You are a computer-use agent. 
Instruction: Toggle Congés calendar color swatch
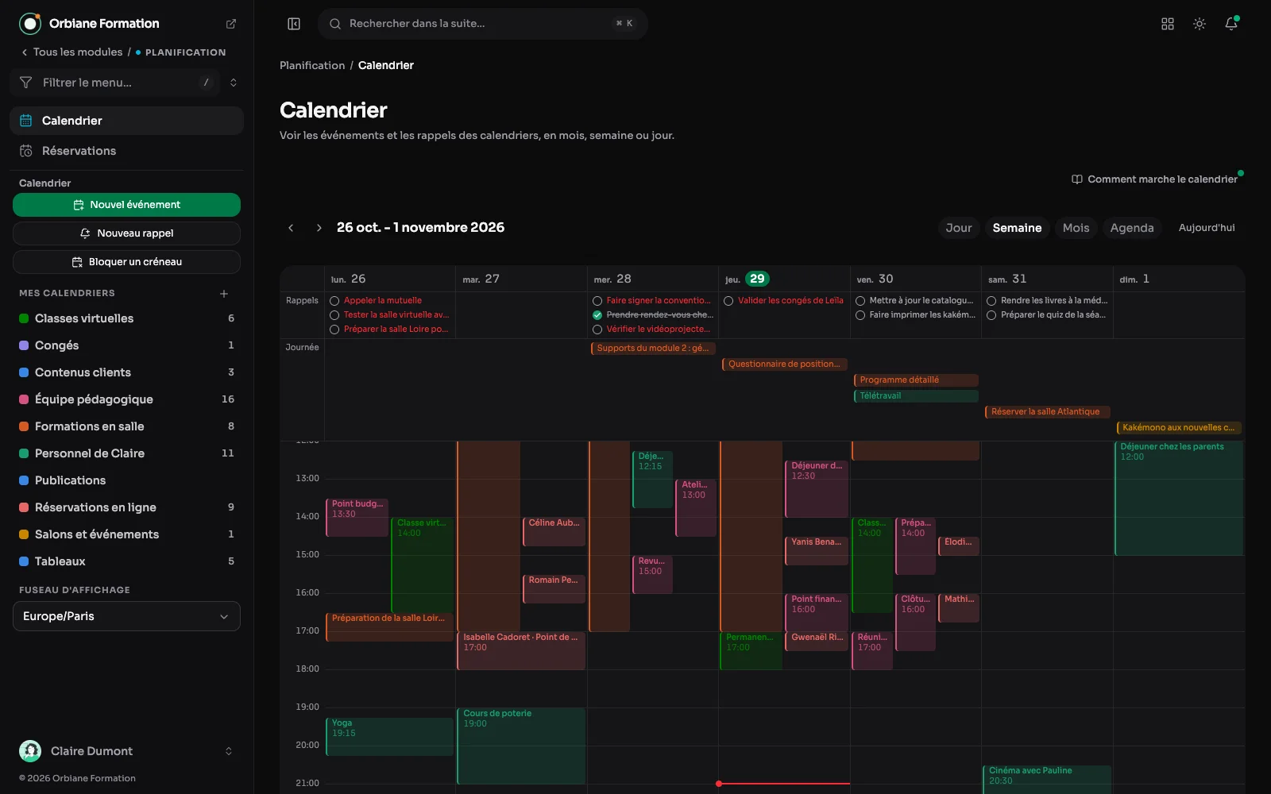24,345
